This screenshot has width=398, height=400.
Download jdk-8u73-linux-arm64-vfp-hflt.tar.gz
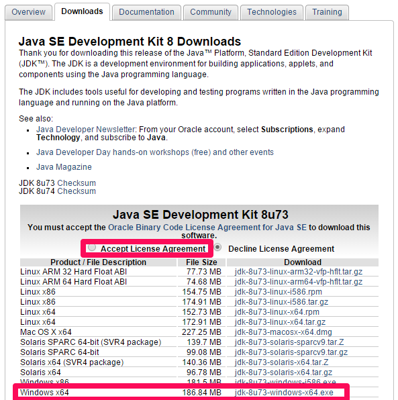click(299, 282)
